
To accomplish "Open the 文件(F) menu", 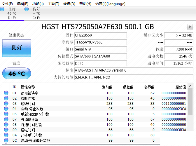I will coord(7,4).
